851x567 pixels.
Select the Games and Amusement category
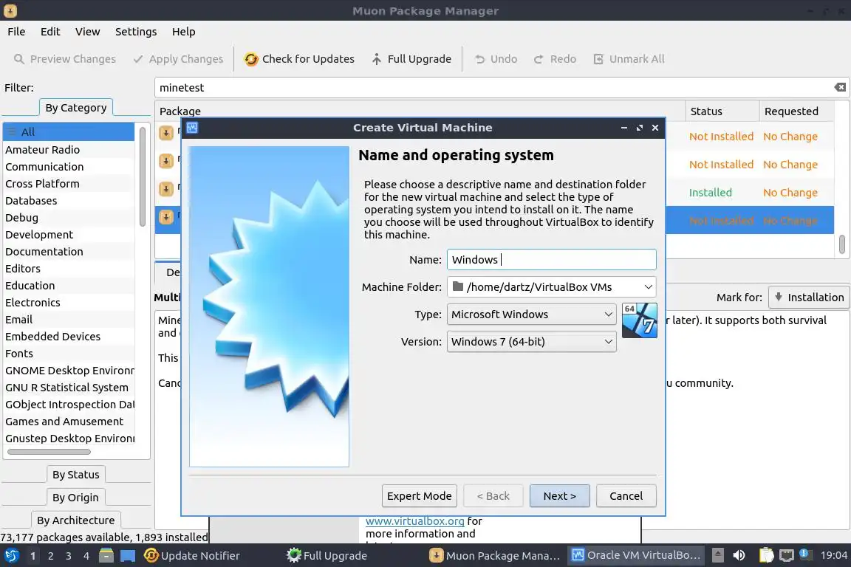(x=69, y=421)
